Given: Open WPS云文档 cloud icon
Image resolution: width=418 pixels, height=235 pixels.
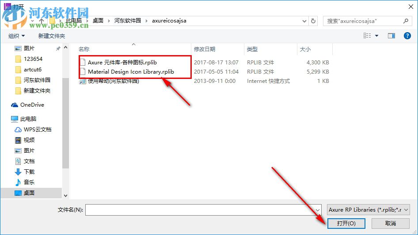Looking at the screenshot, I should [18, 130].
